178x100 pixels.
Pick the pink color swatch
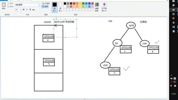(x=74, y=7)
